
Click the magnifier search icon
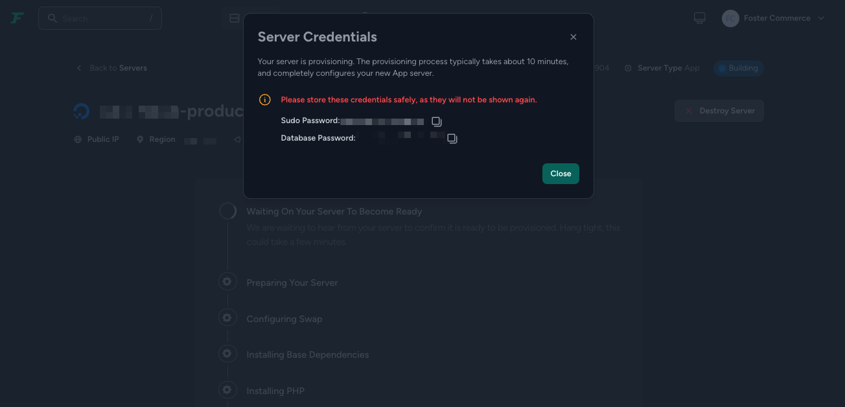tap(52, 18)
